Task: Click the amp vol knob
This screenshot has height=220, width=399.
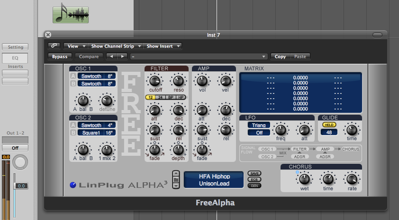Action: coord(202,81)
